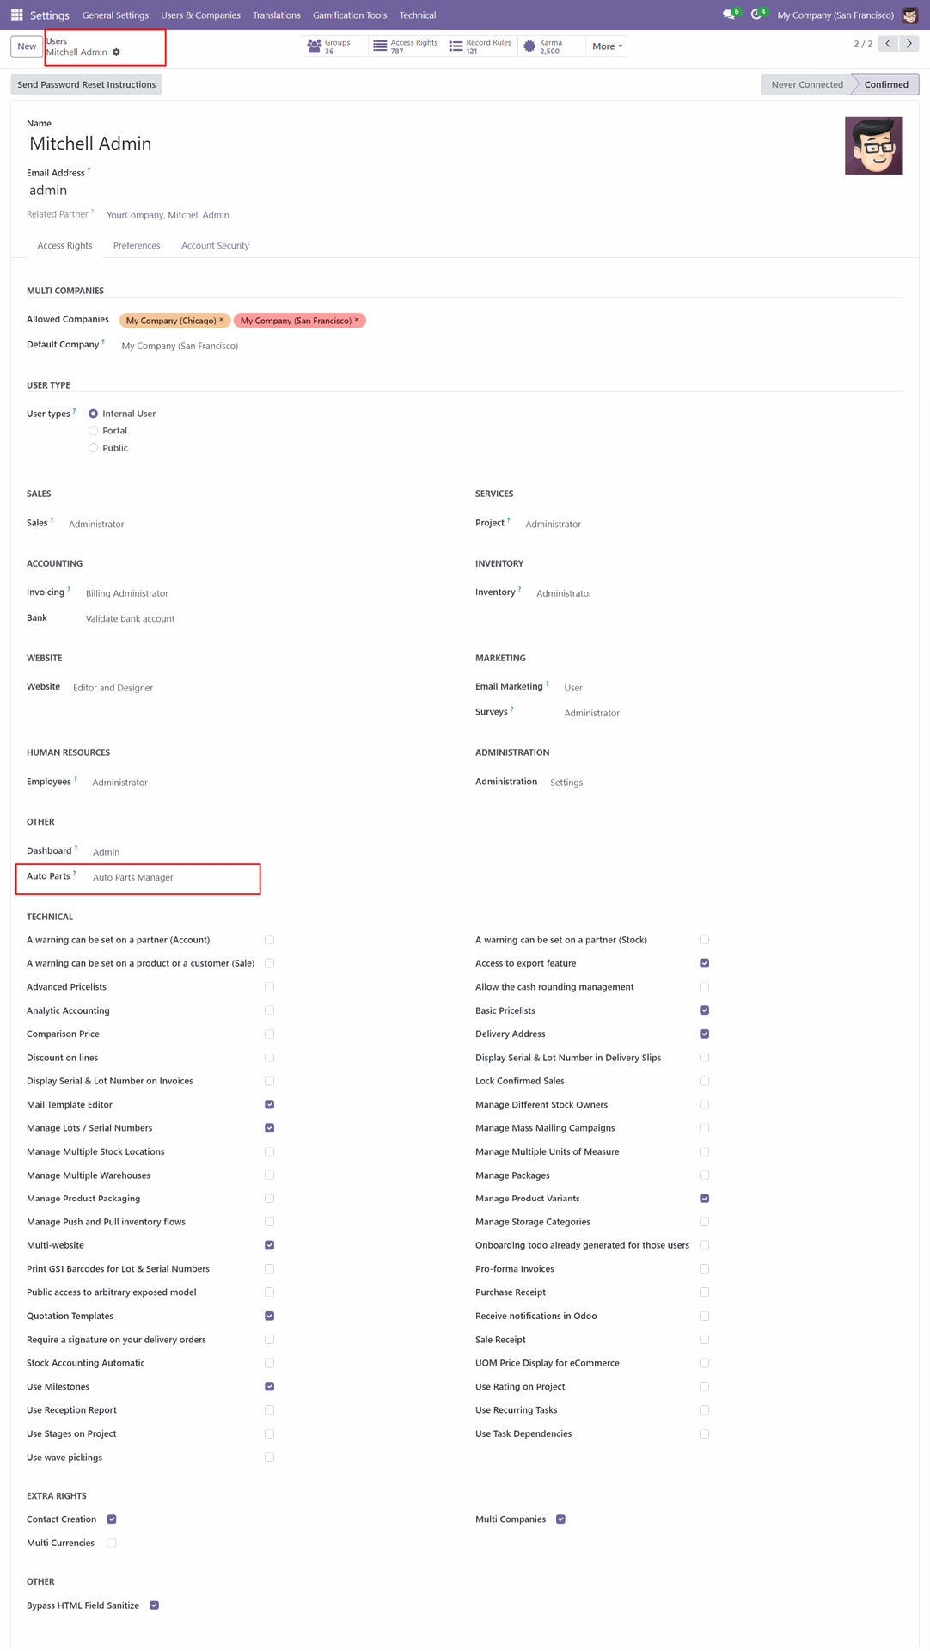
Task: Open the activities clock icon
Action: coord(756,15)
